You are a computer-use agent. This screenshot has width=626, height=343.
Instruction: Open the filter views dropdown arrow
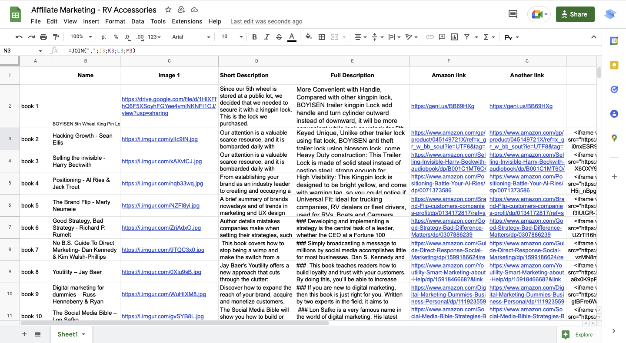point(476,37)
